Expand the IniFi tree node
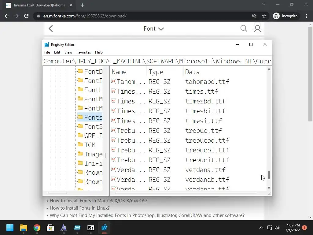This screenshot has height=235, width=313. point(75,163)
